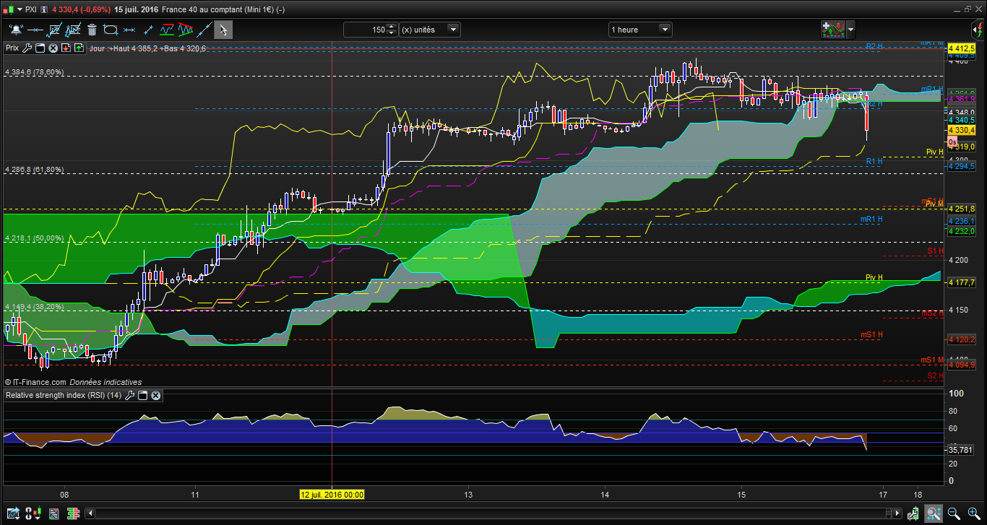Select the triangle pattern drawing tool
Screen dimensions: 987x525
pyautogui.click(x=186, y=30)
